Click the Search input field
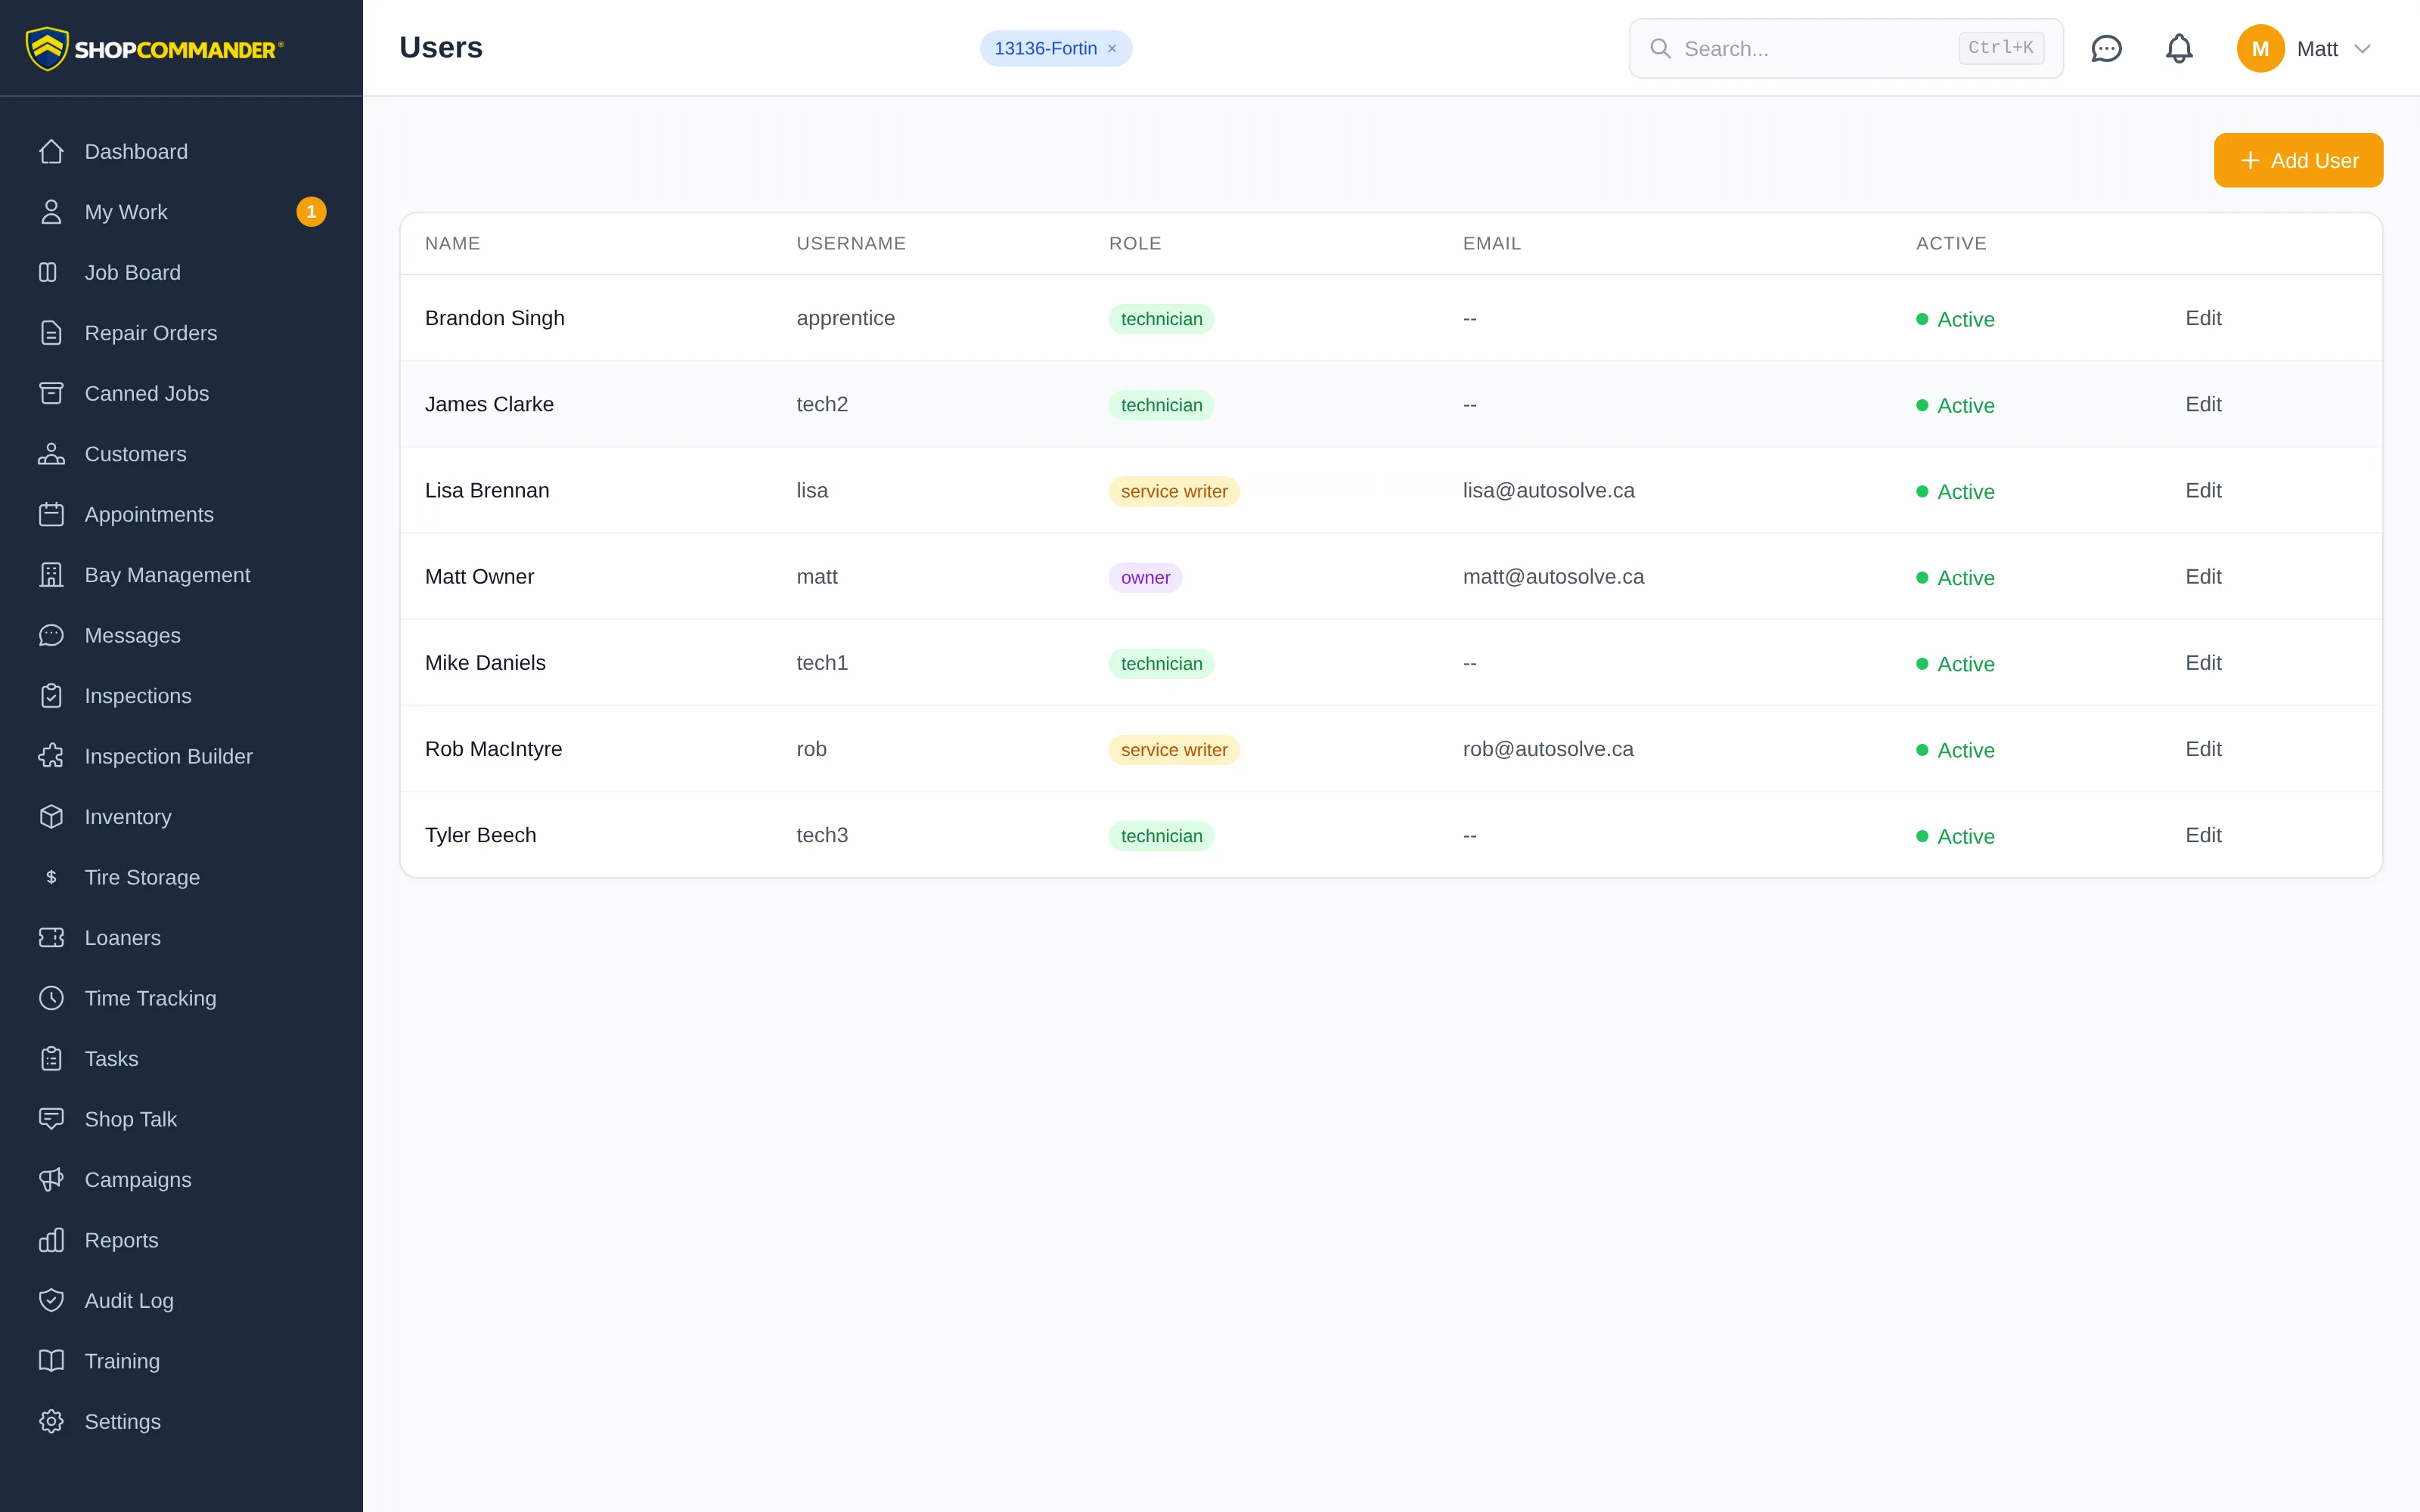2420x1512 pixels. [1846, 48]
